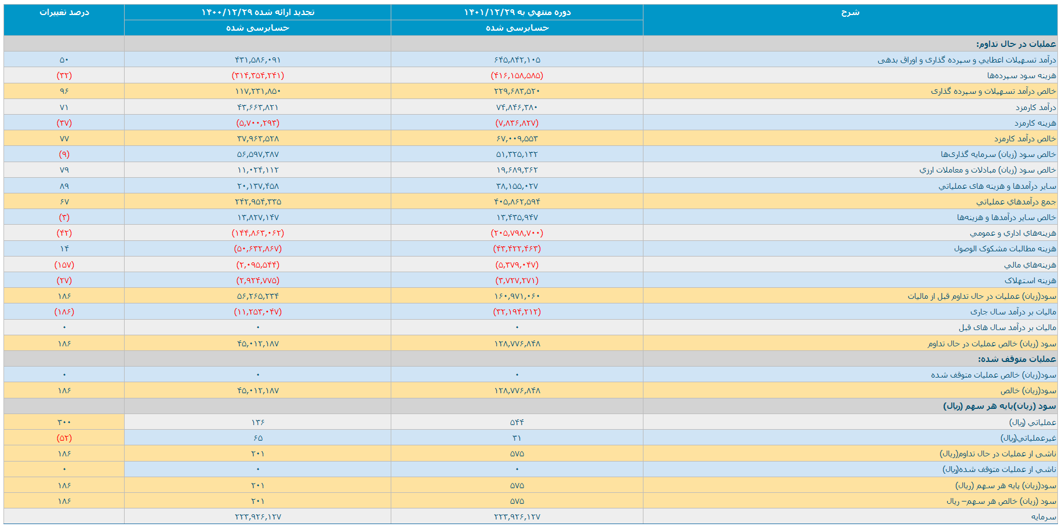This screenshot has height=527, width=1062.
Task: Select the "هزینه استهلاک" row label
Action: [x=1030, y=280]
